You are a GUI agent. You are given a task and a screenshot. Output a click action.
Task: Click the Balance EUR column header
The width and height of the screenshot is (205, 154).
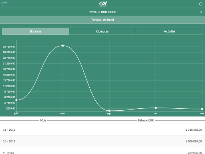pyautogui.click(x=146, y=120)
